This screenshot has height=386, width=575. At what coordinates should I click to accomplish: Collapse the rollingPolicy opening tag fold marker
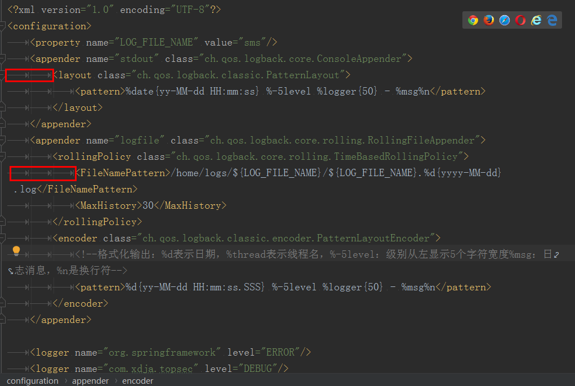[2, 156]
